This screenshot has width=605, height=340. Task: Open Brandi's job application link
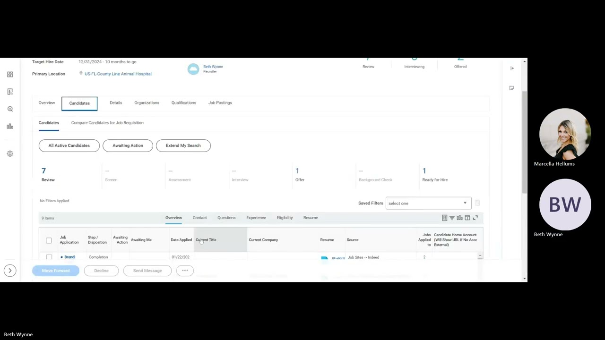tap(69, 257)
